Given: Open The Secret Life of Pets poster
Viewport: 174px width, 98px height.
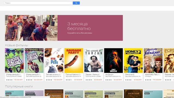Looking at the screenshot, I should [54, 60].
